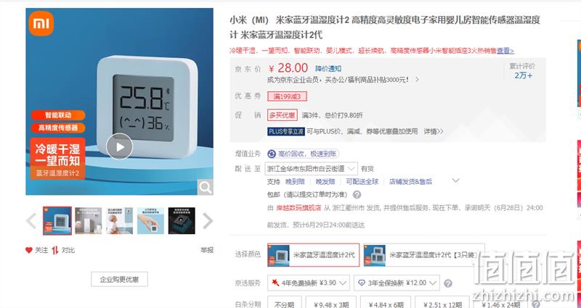Viewport: 581px width, 308px height.
Task: Click the heart 关注 icon
Action: [x=29, y=250]
